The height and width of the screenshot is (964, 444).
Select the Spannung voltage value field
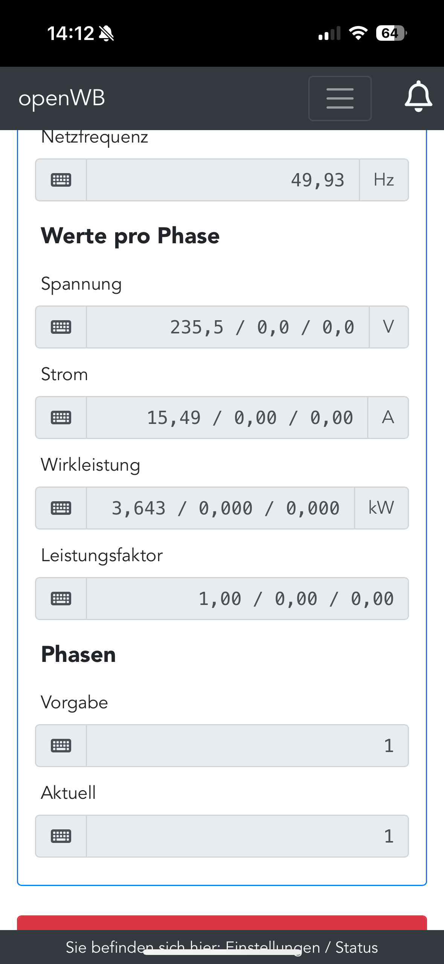[x=227, y=327]
